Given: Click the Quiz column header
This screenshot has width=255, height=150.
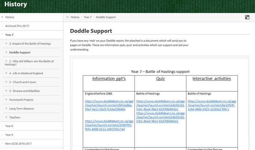Looking at the screenshot, I should (x=160, y=79).
